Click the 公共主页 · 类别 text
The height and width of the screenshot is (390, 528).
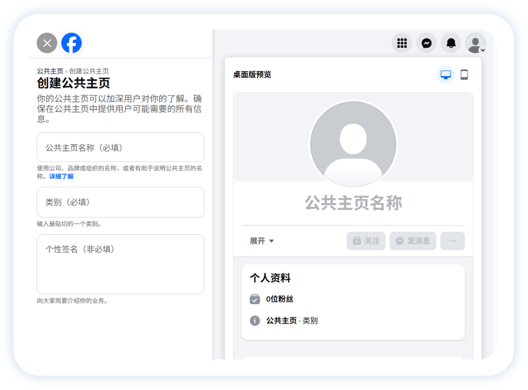(x=292, y=321)
